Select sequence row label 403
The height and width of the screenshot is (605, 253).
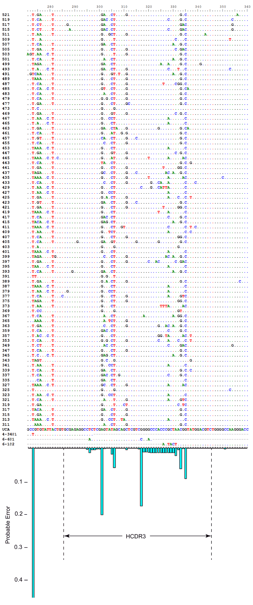tap(6, 247)
